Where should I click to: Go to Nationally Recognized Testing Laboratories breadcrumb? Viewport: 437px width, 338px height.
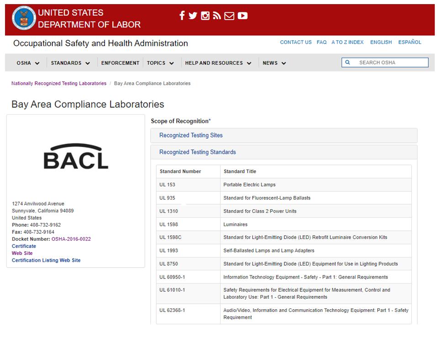point(59,84)
